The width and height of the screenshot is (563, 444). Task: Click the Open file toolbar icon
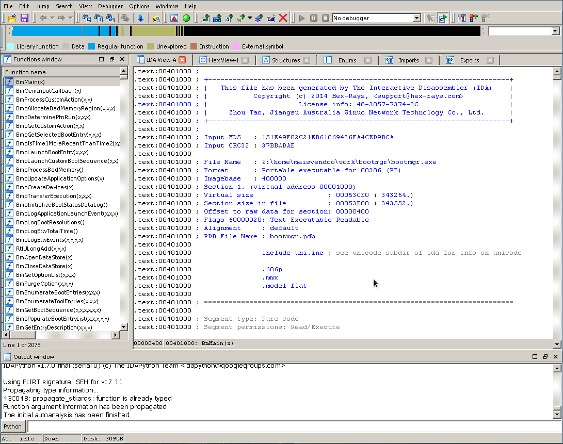(x=13, y=18)
